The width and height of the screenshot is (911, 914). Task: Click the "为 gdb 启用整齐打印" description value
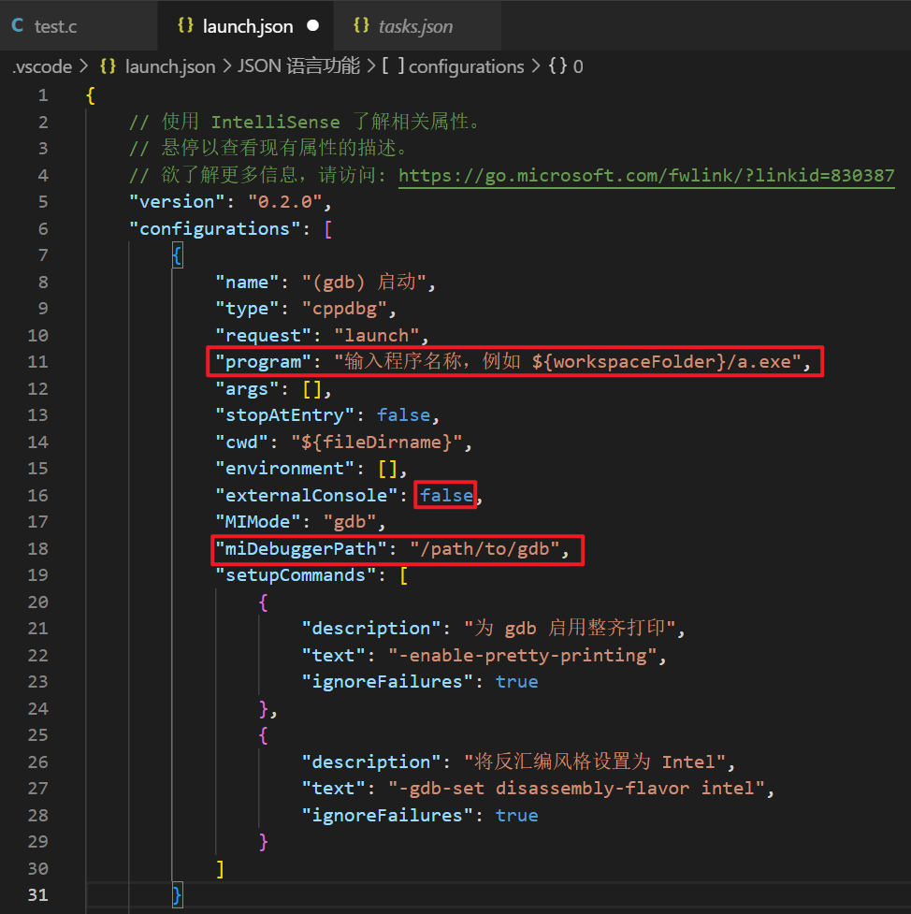pos(570,629)
